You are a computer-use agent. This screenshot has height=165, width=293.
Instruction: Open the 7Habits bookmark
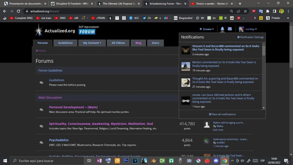273,18
